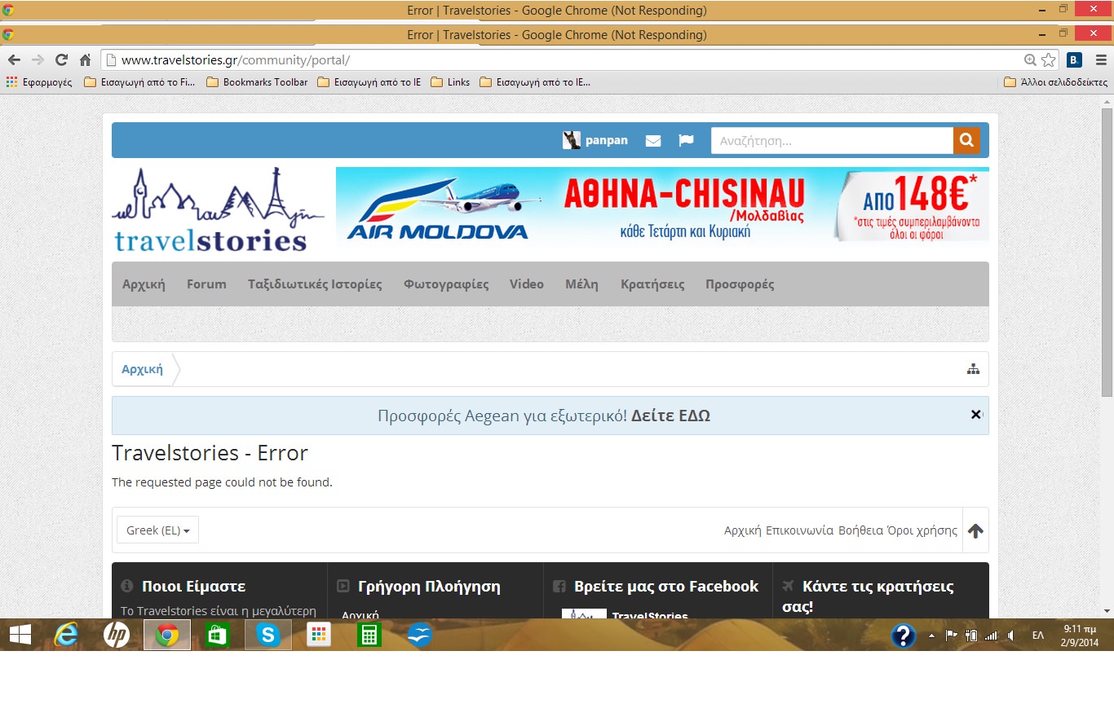
Task: Open the colorful grid app in taskbar
Action: coord(319,635)
